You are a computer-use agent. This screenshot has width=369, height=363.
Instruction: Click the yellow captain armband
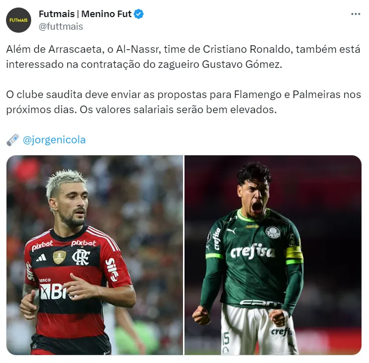click(294, 255)
